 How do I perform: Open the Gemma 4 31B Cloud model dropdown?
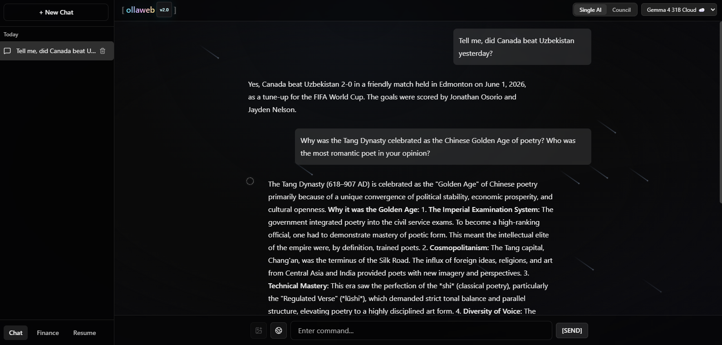679,10
